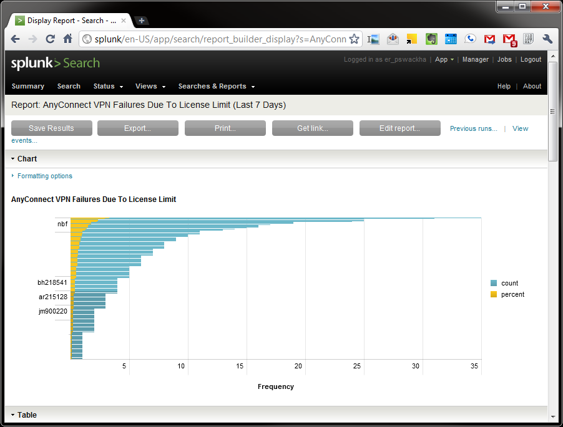563x427 pixels.
Task: Click the Edit report... button
Action: (399, 128)
